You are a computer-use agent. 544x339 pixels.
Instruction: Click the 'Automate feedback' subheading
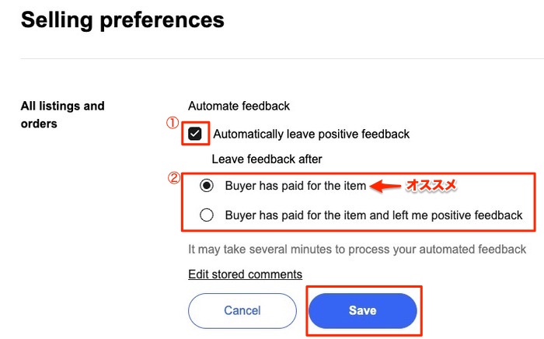tap(239, 106)
